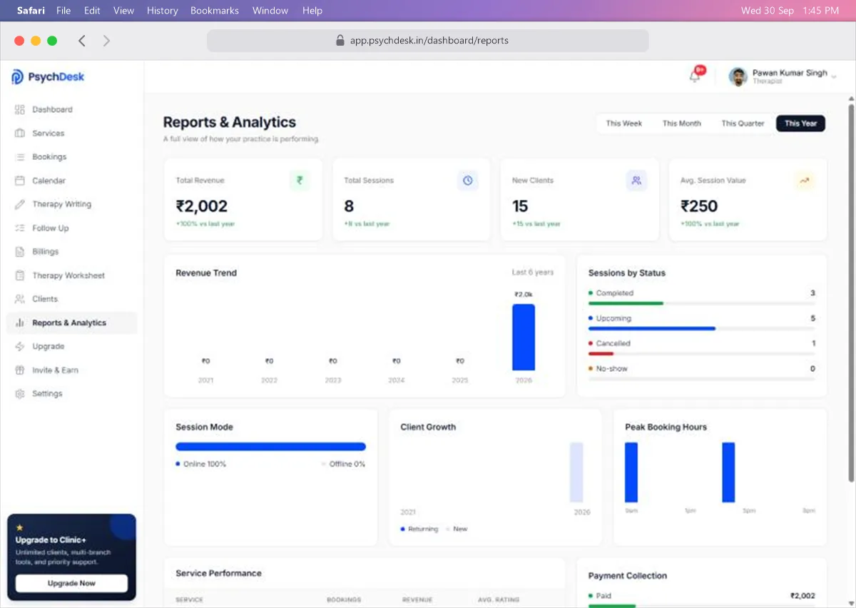Click the New Clients value 15

520,206
